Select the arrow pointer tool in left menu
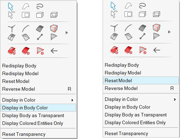This screenshot has height=139, width=183. pos(11,6)
